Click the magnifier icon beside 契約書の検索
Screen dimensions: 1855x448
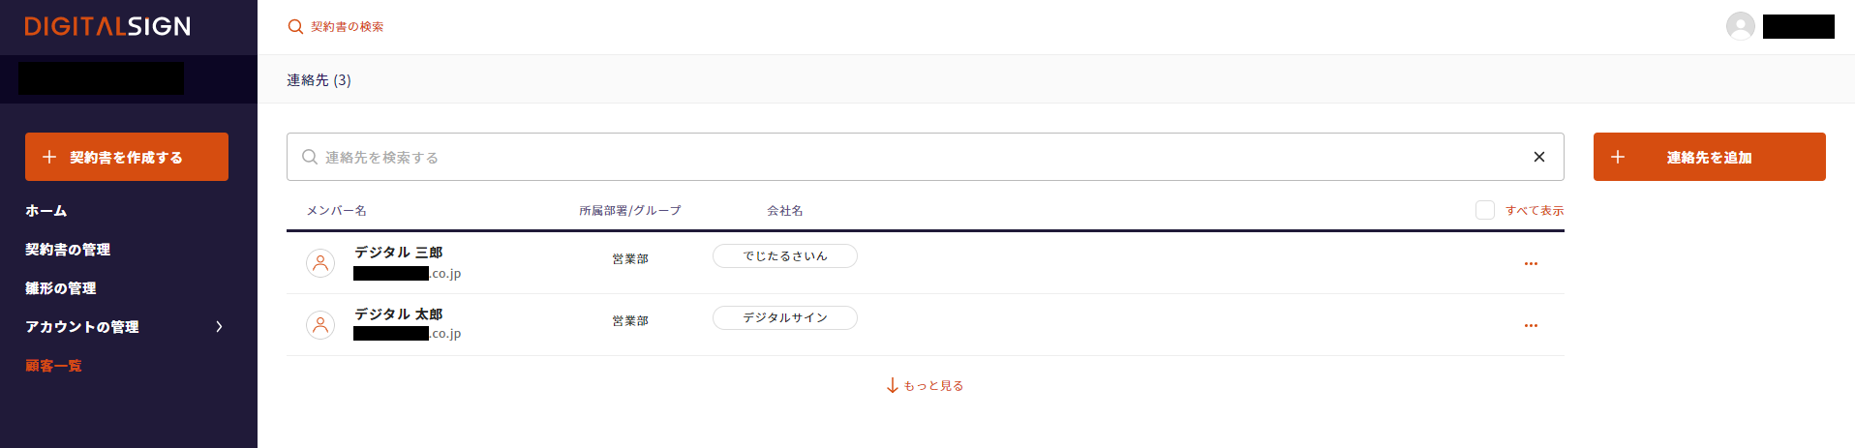(295, 27)
